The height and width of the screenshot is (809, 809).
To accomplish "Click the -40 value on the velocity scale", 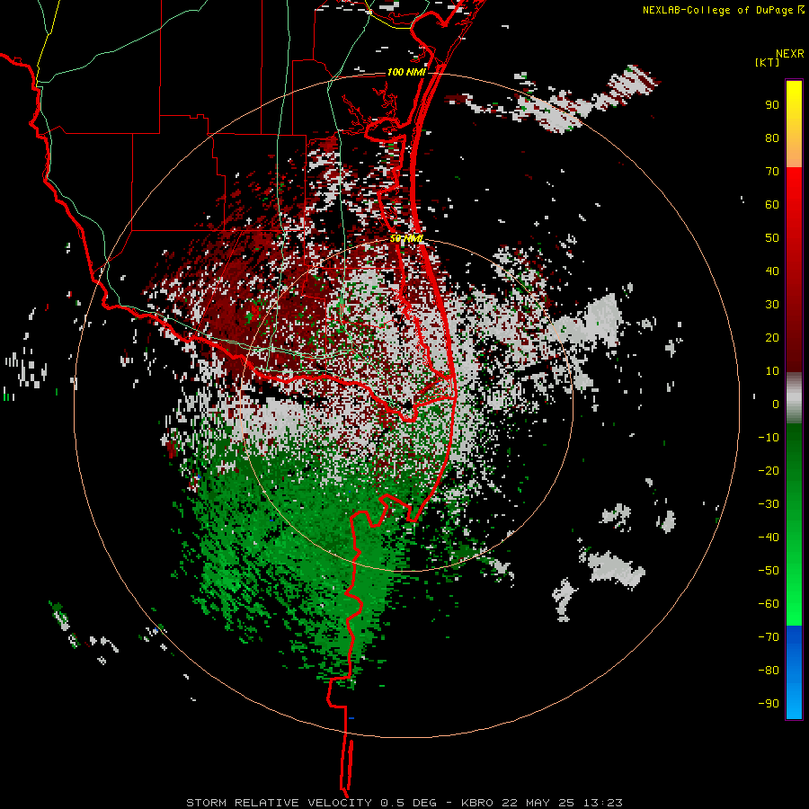I will (769, 538).
